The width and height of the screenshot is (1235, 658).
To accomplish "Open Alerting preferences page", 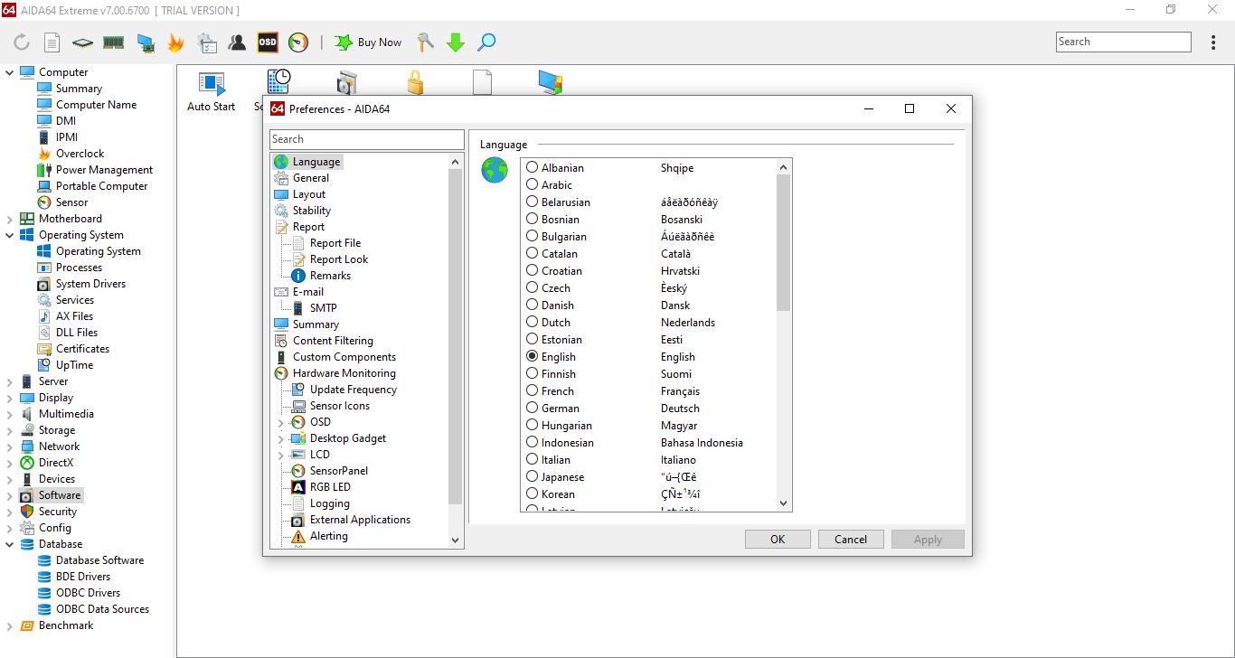I will 329,536.
